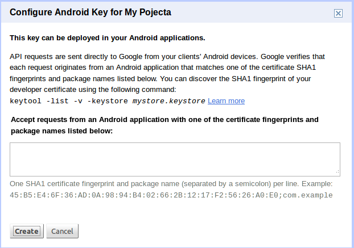This screenshot has width=354, height=248.
Task: Click the Create button
Action: (x=27, y=231)
